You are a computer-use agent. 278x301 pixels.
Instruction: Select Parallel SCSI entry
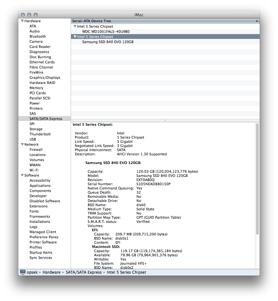[40, 98]
